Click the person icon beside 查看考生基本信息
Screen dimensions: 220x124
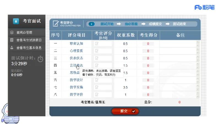(12, 48)
